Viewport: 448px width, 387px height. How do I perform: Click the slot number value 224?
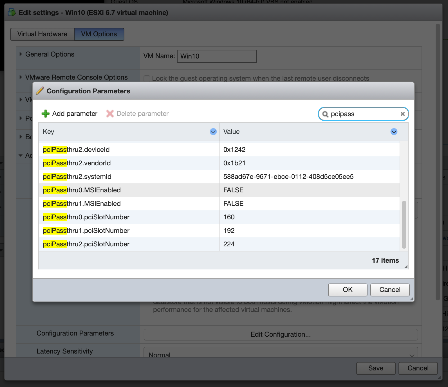click(x=229, y=244)
